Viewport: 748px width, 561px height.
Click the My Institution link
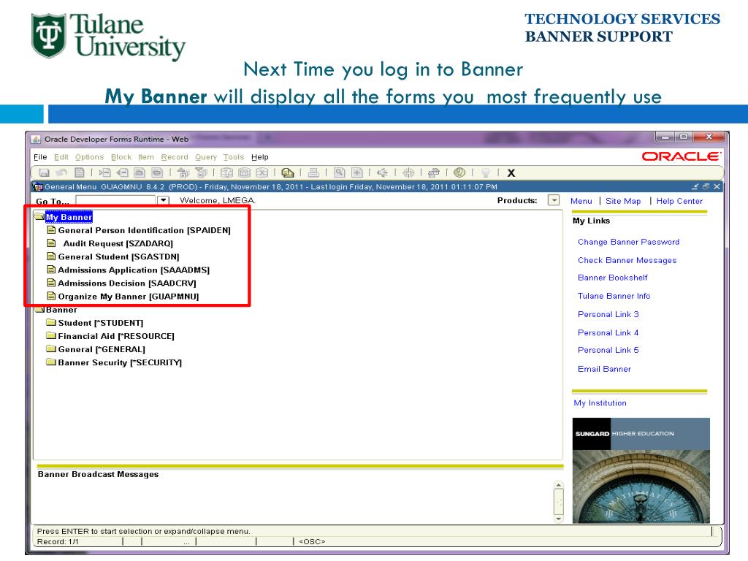tap(600, 403)
